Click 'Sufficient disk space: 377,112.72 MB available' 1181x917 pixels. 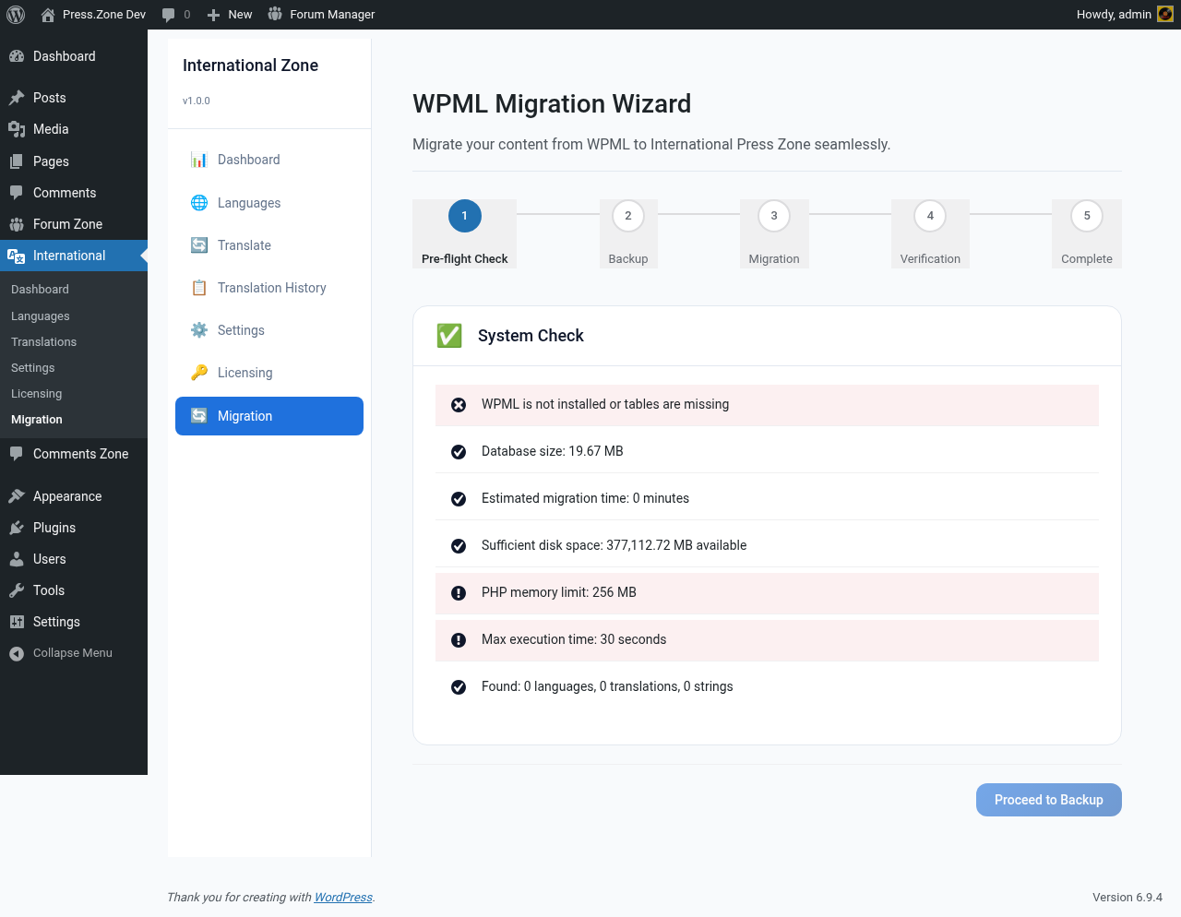point(614,545)
